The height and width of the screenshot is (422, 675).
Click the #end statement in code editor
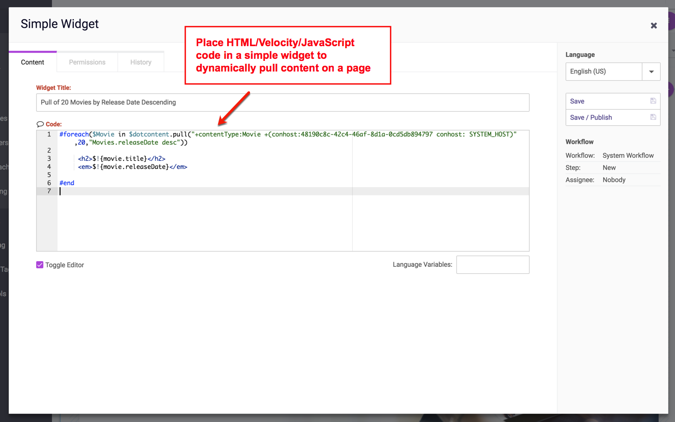67,183
